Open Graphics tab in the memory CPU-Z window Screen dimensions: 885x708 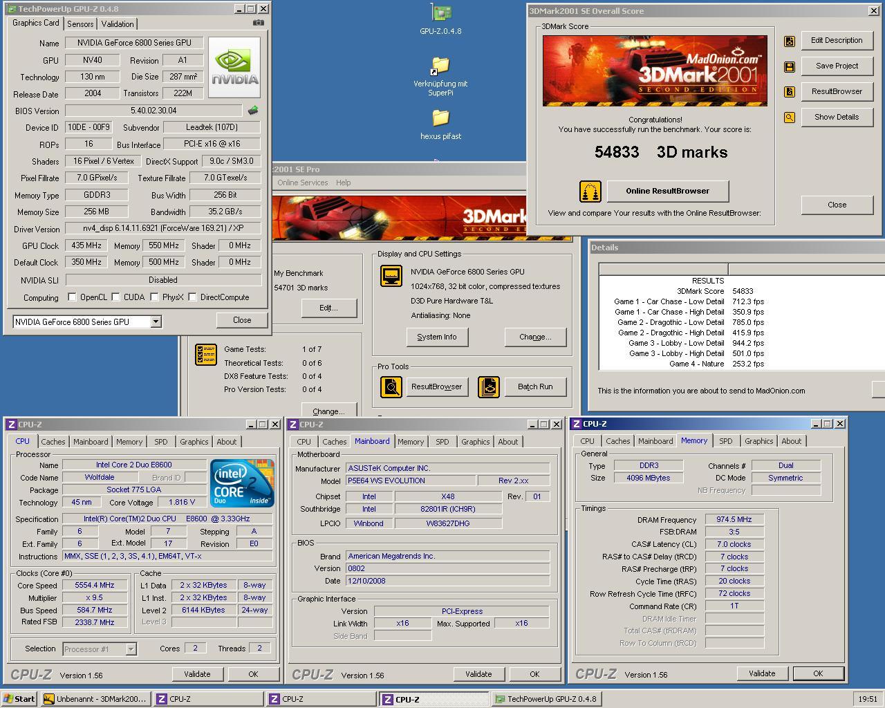[x=758, y=441]
